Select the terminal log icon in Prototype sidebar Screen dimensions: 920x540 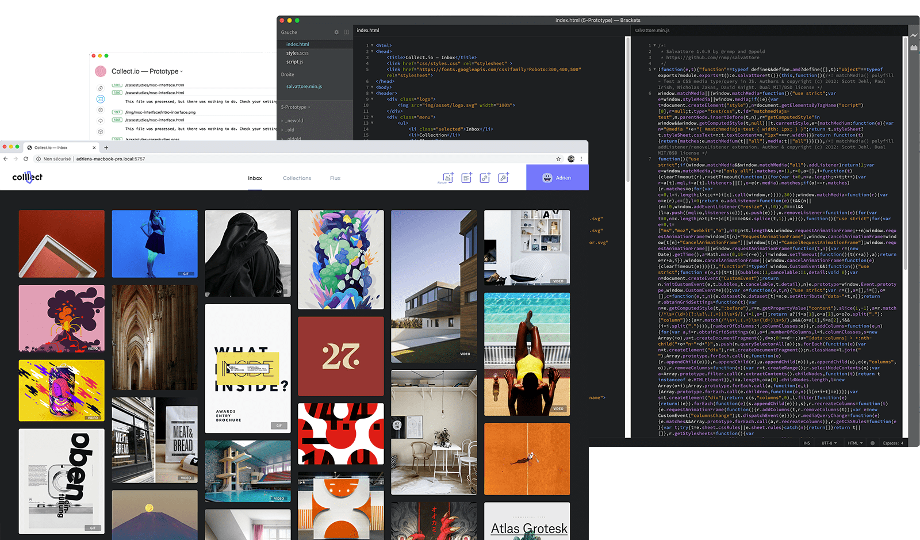click(x=101, y=99)
